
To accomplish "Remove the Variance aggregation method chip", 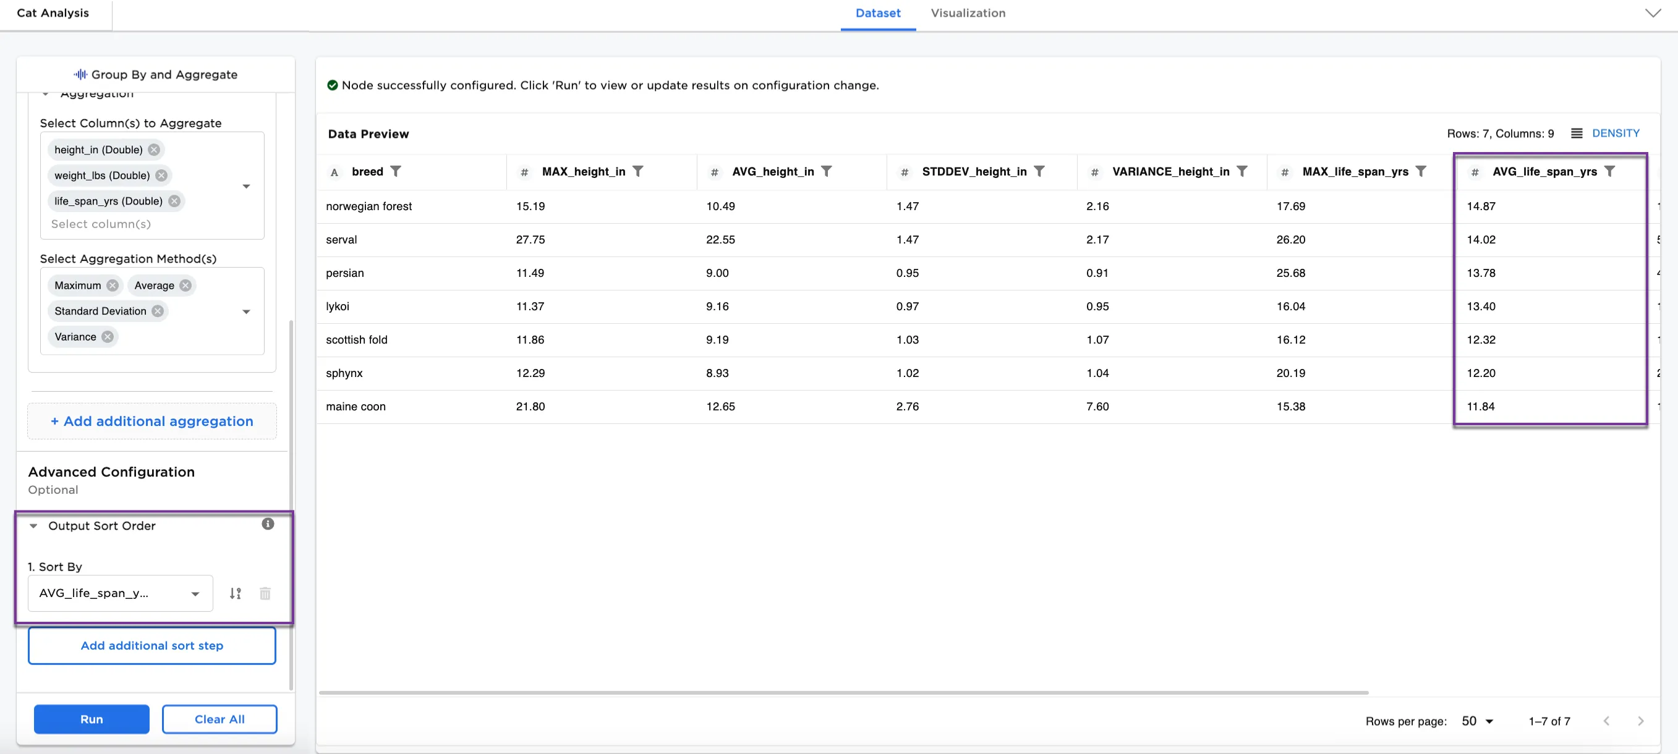I will pyautogui.click(x=106, y=337).
